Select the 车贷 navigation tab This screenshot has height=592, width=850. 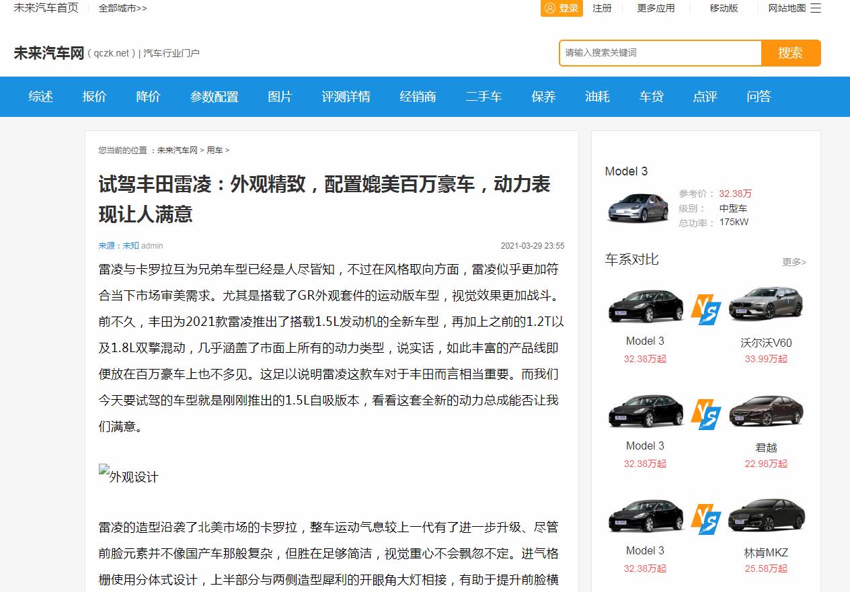point(651,97)
